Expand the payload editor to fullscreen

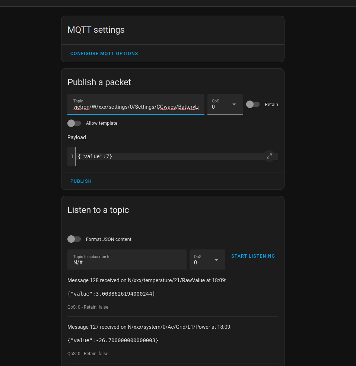pyautogui.click(x=269, y=156)
